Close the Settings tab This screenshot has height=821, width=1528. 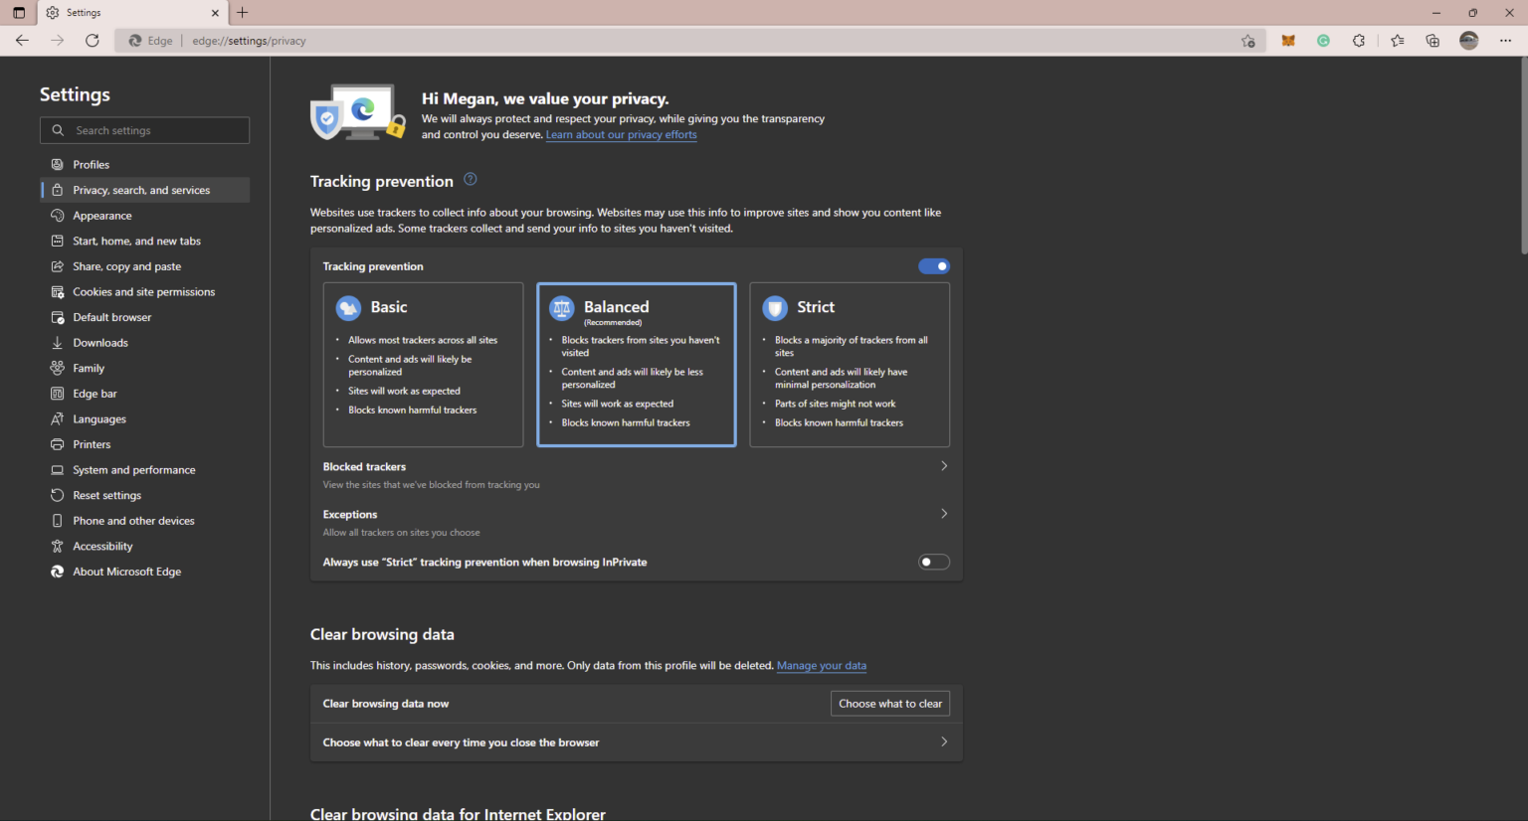coord(216,13)
